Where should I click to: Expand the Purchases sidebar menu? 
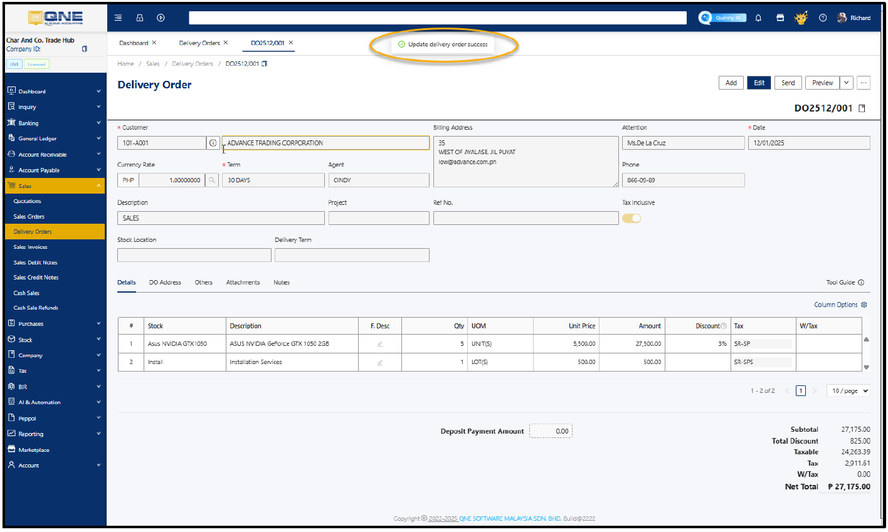(x=55, y=324)
